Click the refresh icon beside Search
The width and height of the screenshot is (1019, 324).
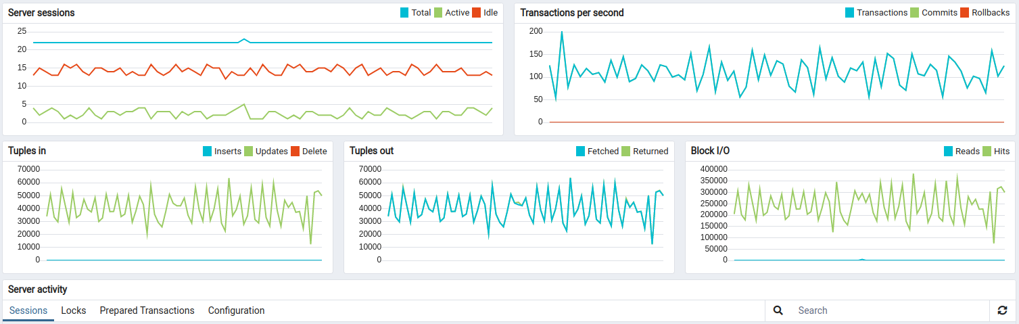point(1002,310)
